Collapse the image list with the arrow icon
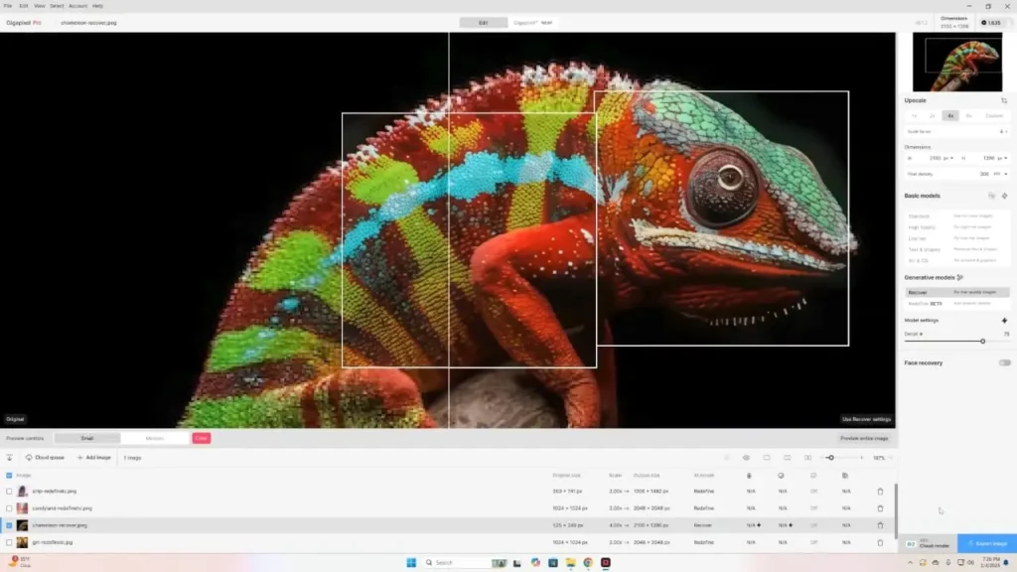The image size is (1017, 572). point(10,458)
